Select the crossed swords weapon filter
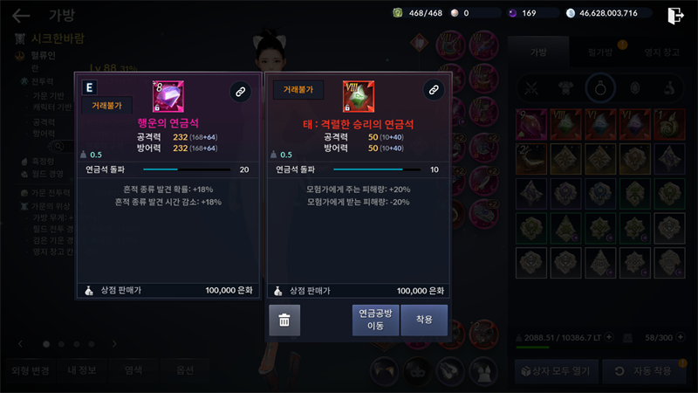Screen dimensions: 698x393 (x=531, y=88)
